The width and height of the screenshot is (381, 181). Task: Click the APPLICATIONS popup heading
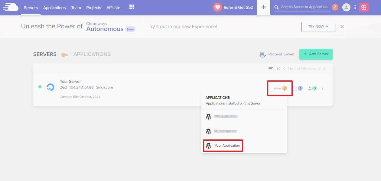click(x=218, y=98)
